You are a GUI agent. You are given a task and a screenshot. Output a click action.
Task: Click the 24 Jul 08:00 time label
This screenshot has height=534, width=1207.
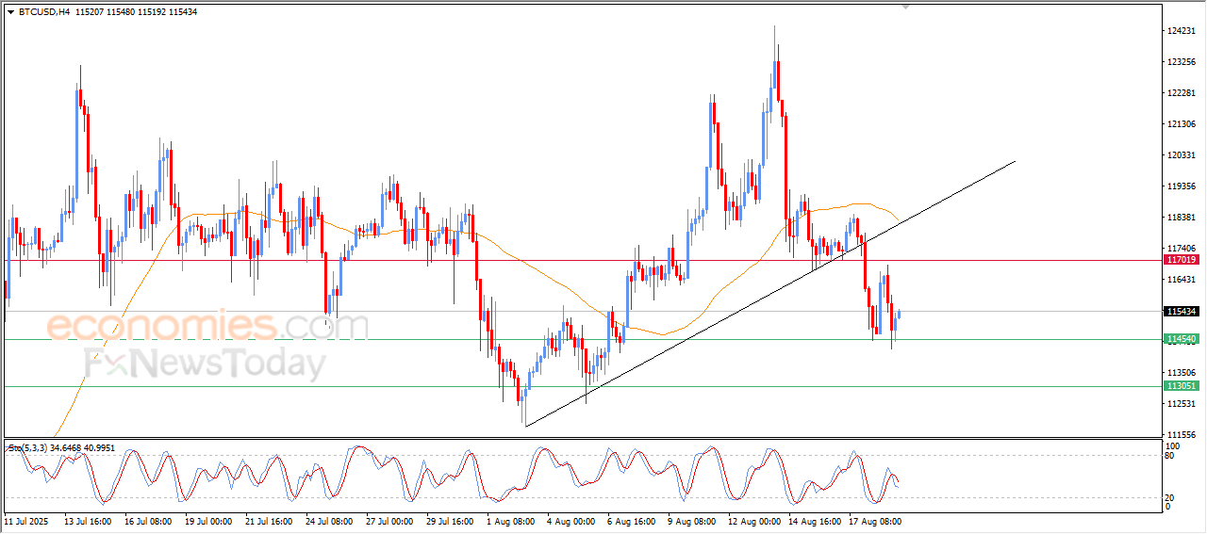pos(329,520)
